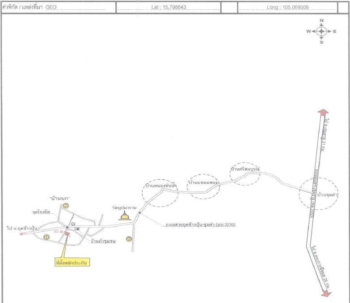Click the บ้านหนองหันนัง dashed village circle

160,193
